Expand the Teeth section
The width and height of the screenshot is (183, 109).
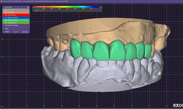4,29
